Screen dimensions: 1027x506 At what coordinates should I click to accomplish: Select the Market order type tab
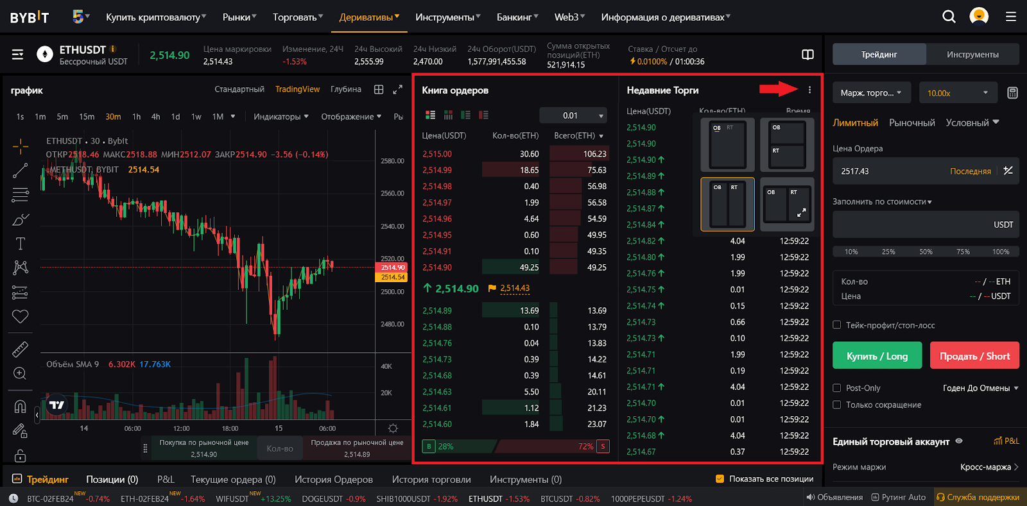coord(911,122)
